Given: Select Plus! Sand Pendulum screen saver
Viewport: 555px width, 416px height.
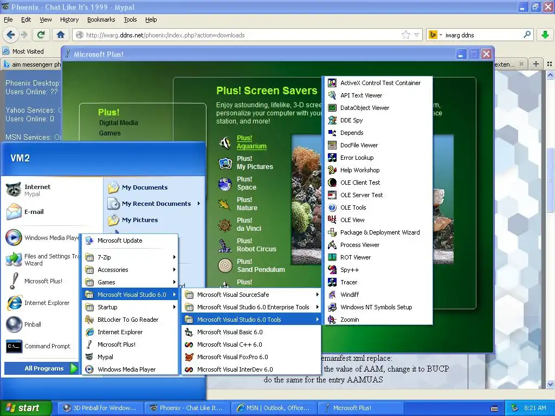Looking at the screenshot, I should (x=261, y=265).
